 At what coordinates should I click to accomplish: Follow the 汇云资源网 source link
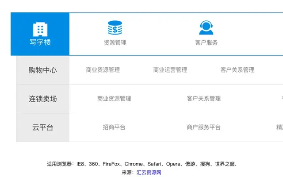point(149,173)
